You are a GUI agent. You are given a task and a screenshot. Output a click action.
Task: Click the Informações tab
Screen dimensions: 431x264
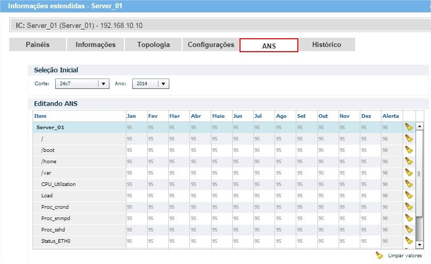[x=95, y=45]
